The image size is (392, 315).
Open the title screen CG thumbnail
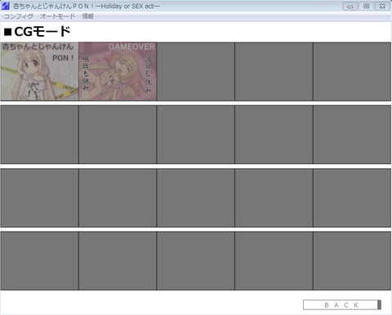coord(40,72)
